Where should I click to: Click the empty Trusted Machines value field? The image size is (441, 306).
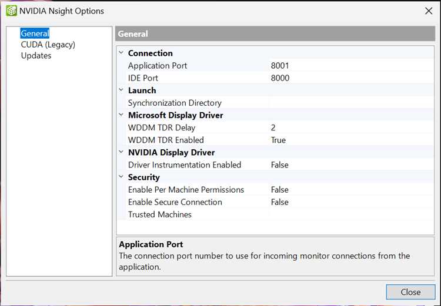tap(351, 214)
